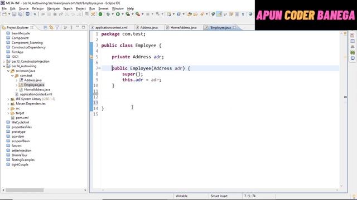Screen dimensions: 357x200
Task: Click the green round Boot Dashboard icon
Action: pyautogui.click(x=100, y=14)
